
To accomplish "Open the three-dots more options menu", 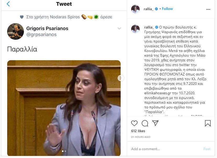I will (x=208, y=9).
